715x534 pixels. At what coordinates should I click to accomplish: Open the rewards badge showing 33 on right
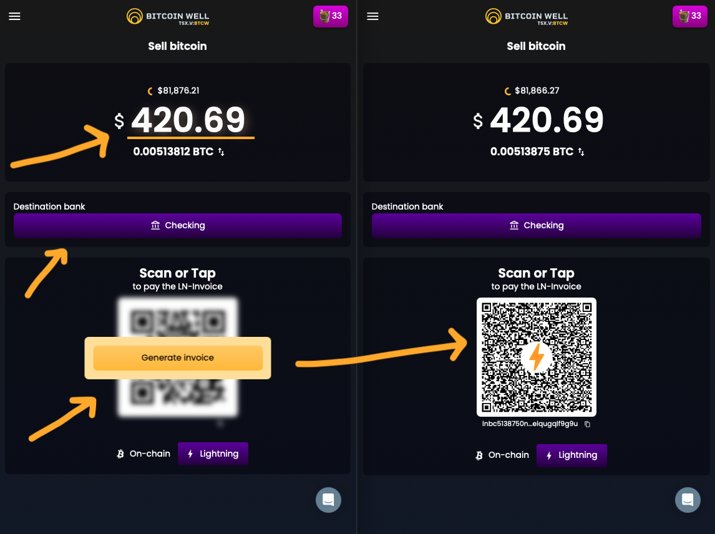pos(689,16)
